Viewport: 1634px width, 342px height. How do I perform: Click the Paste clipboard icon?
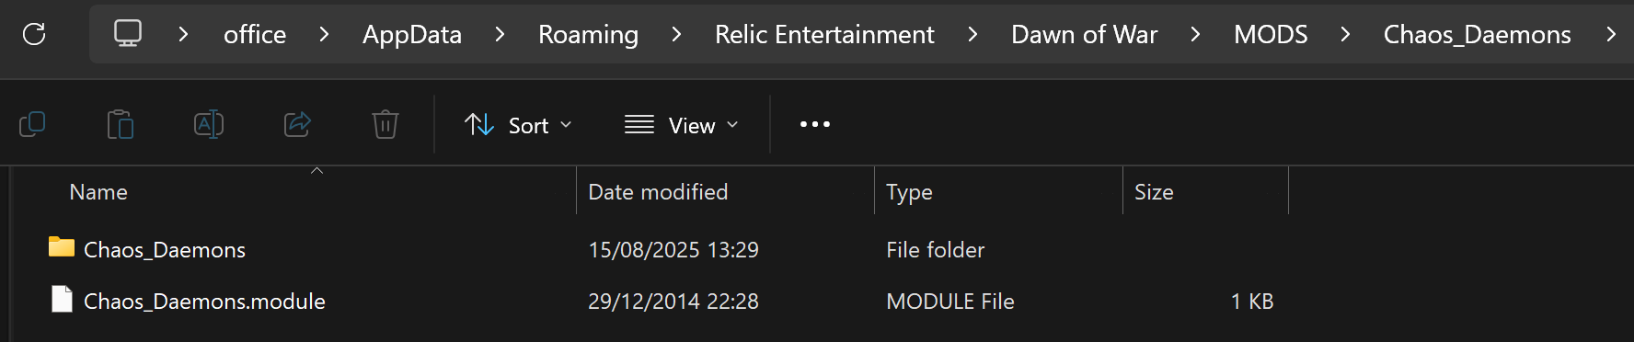tap(121, 124)
